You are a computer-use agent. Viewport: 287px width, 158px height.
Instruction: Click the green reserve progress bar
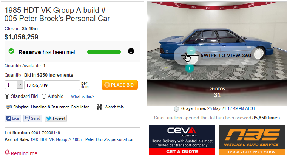[104, 52]
